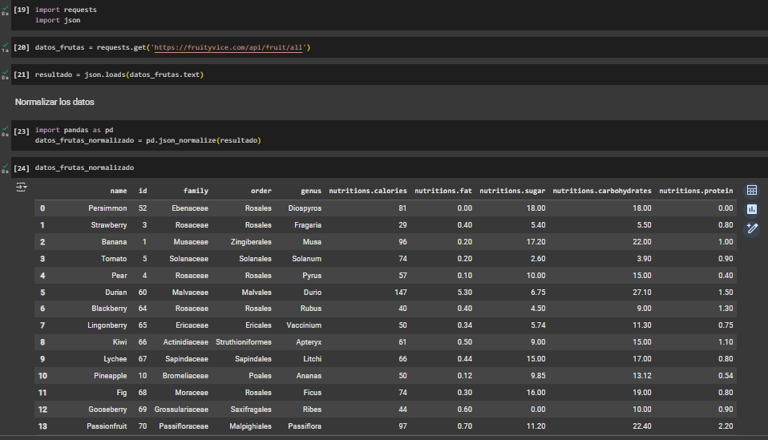Click the 'Zingiberales' order cell
The height and width of the screenshot is (440, 768).
(251, 242)
